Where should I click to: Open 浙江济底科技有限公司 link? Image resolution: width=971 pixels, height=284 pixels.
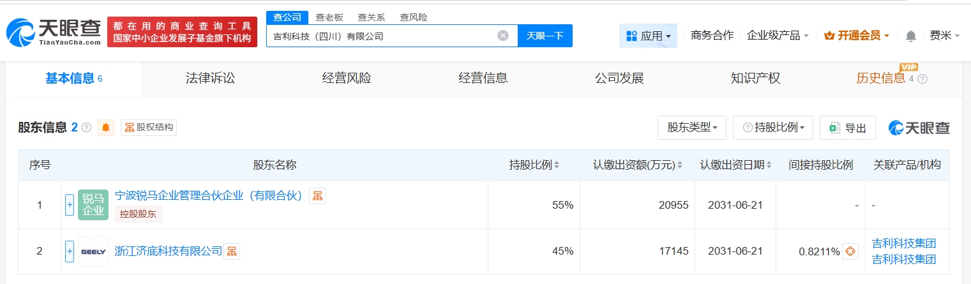(169, 251)
